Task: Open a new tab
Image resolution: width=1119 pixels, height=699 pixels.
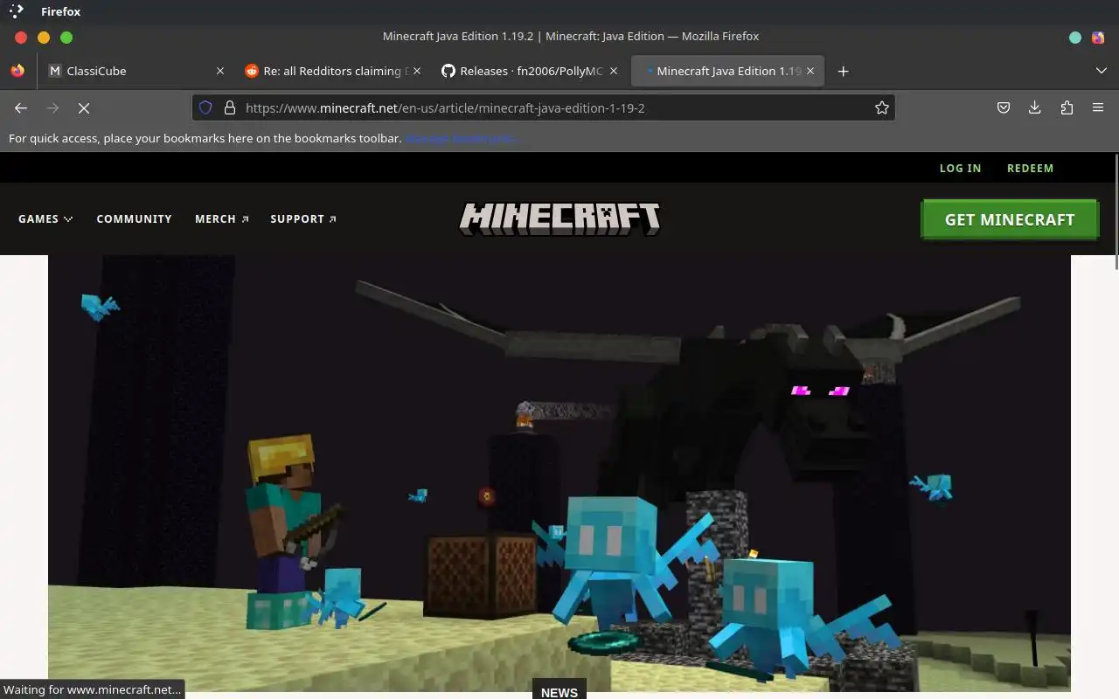Action: pyautogui.click(x=843, y=71)
